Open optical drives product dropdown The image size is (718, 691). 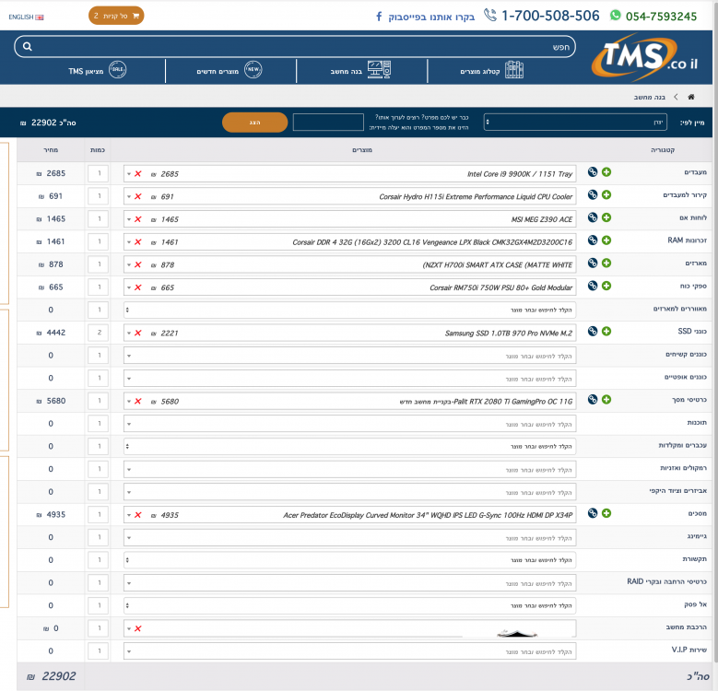point(350,379)
